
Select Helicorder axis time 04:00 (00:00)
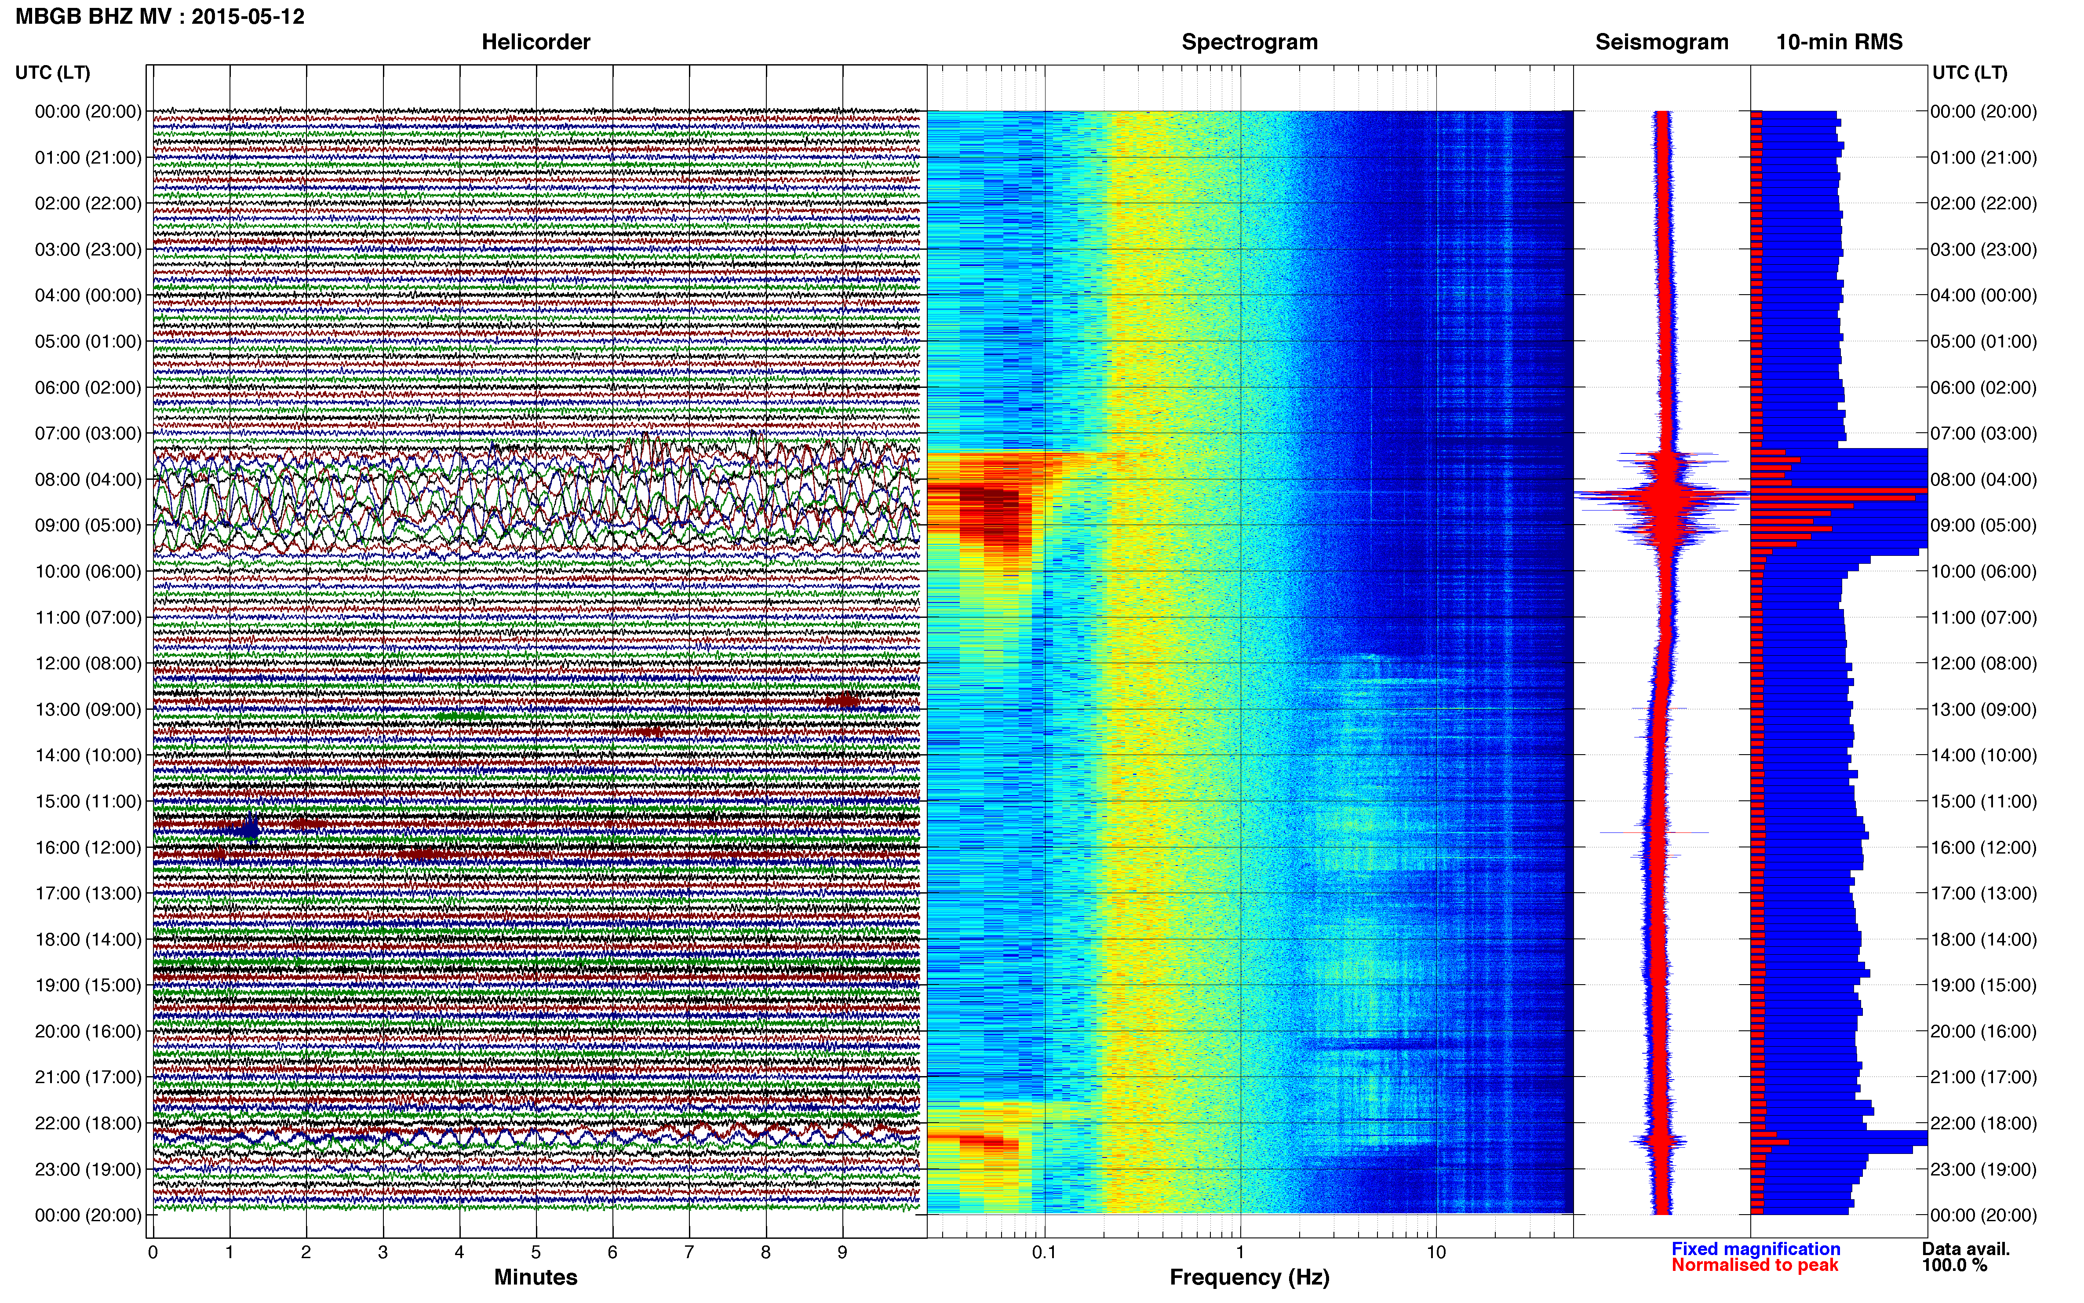(88, 296)
